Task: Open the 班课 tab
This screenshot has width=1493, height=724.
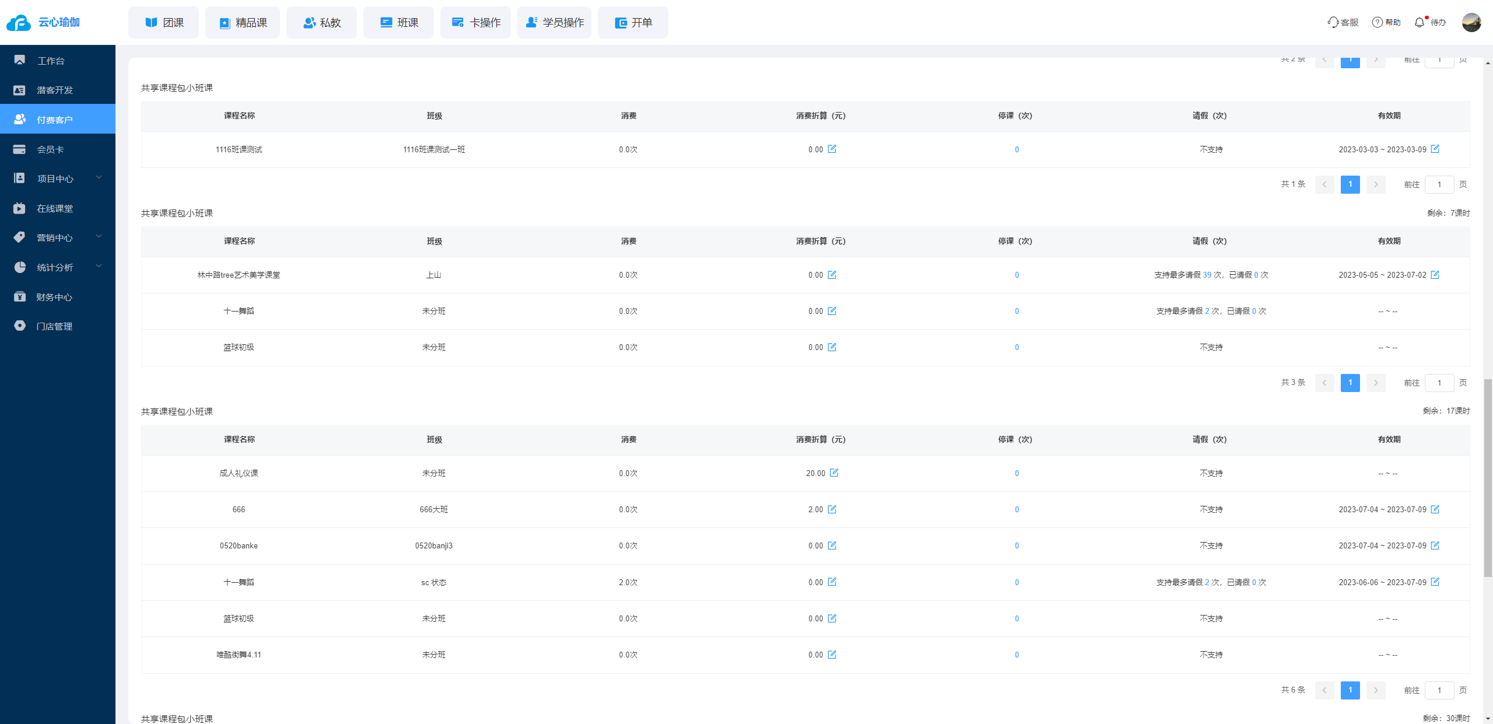Action: (399, 23)
